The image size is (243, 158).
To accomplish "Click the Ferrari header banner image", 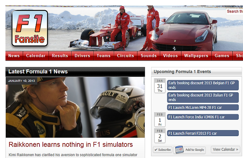I will [x=124, y=28].
